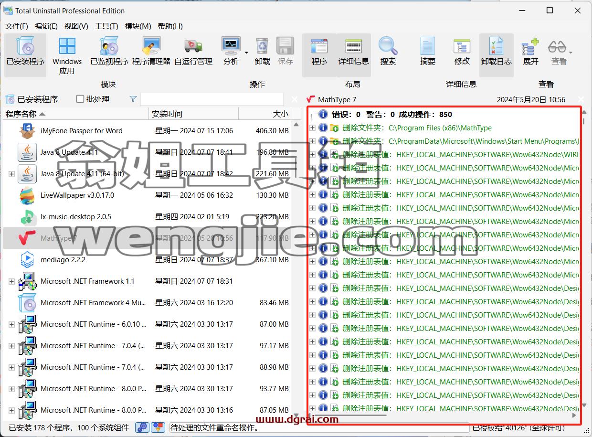
Task: Show the 修改 details view
Action: [462, 52]
